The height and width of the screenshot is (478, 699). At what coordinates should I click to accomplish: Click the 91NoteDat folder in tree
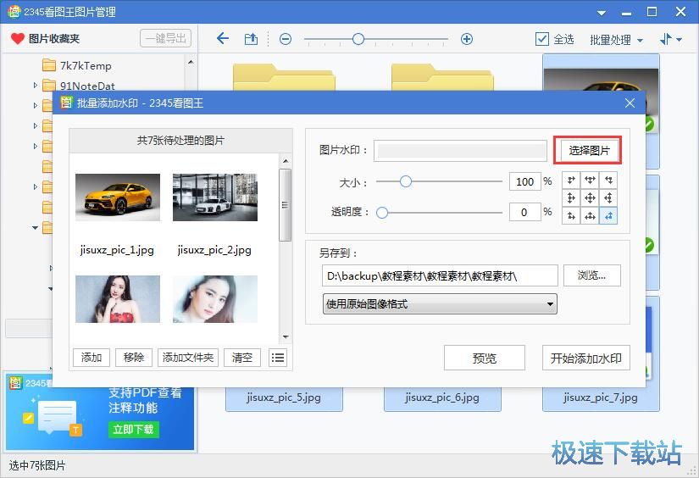[x=87, y=86]
